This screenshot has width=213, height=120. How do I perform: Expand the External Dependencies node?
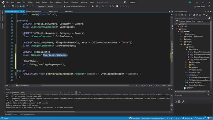tap(181, 37)
